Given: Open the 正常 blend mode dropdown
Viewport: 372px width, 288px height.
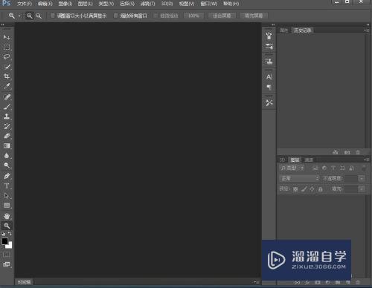Looking at the screenshot, I should (300, 178).
